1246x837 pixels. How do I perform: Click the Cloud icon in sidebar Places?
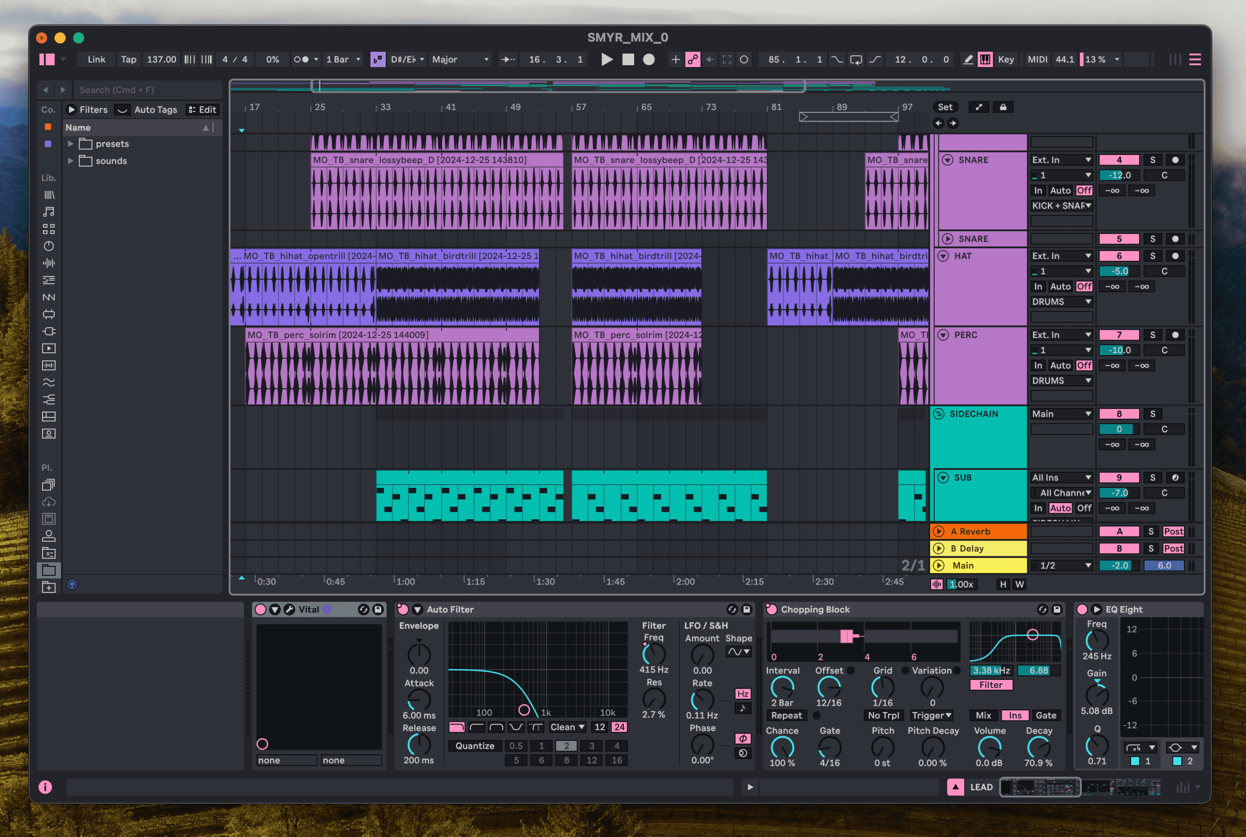49,502
